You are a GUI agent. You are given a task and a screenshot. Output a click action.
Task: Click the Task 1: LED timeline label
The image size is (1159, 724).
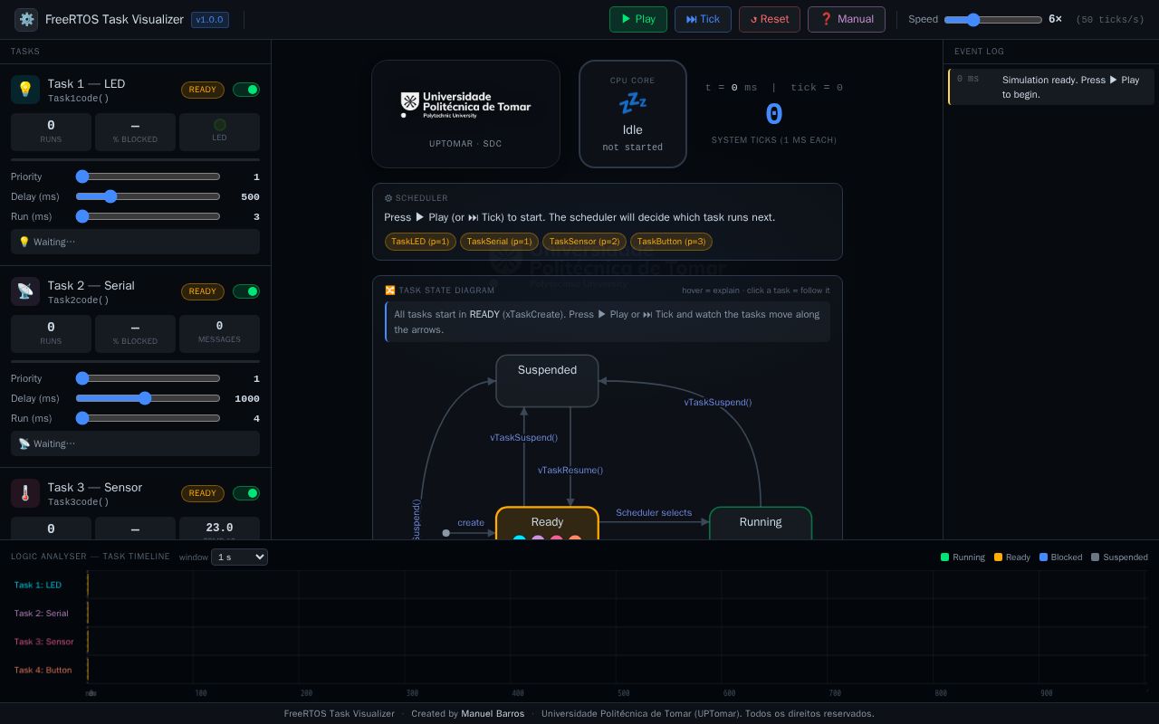38,585
